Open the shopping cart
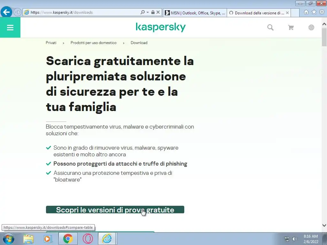Screen dimensions: 327x245 pyautogui.click(x=291, y=27)
